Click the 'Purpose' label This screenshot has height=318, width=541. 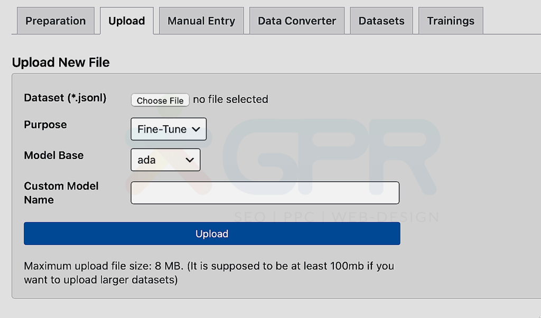tap(45, 125)
